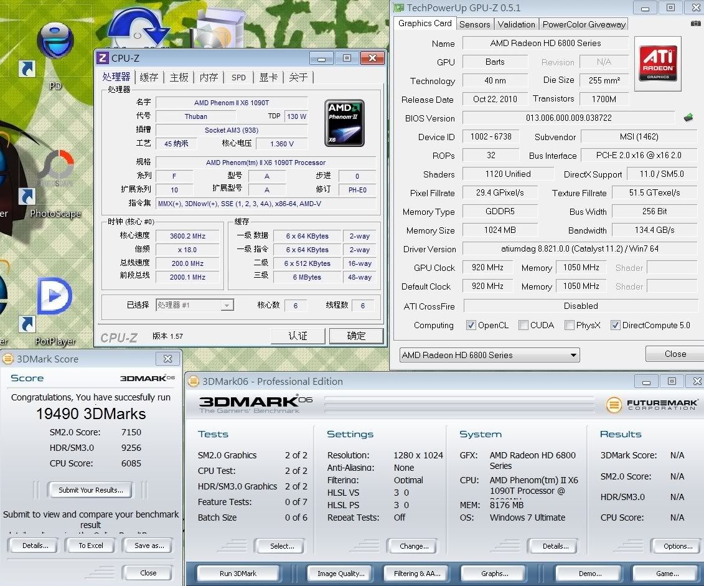Screen dimensions: 704x586
Task: Click the 指令集 instructions field in CPU-Z
Action: point(266,204)
